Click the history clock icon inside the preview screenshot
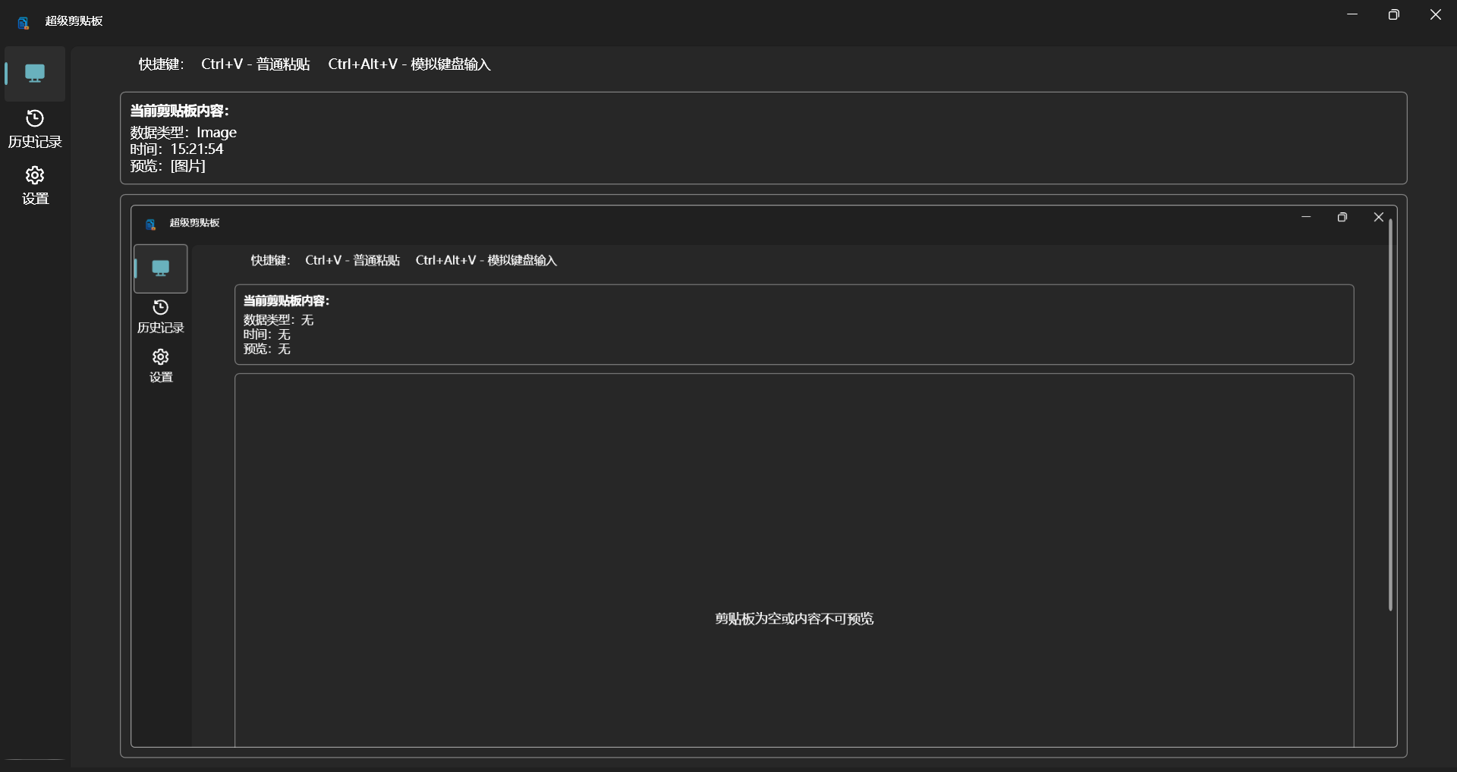 point(161,307)
